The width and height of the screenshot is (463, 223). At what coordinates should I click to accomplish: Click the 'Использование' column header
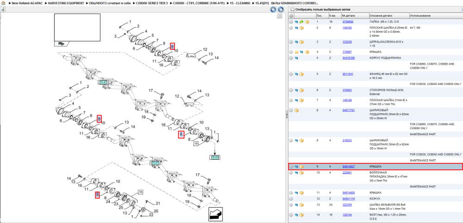436,16
